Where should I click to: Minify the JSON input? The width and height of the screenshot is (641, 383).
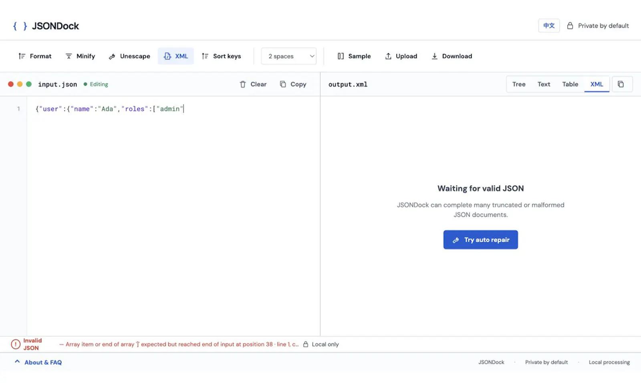80,56
